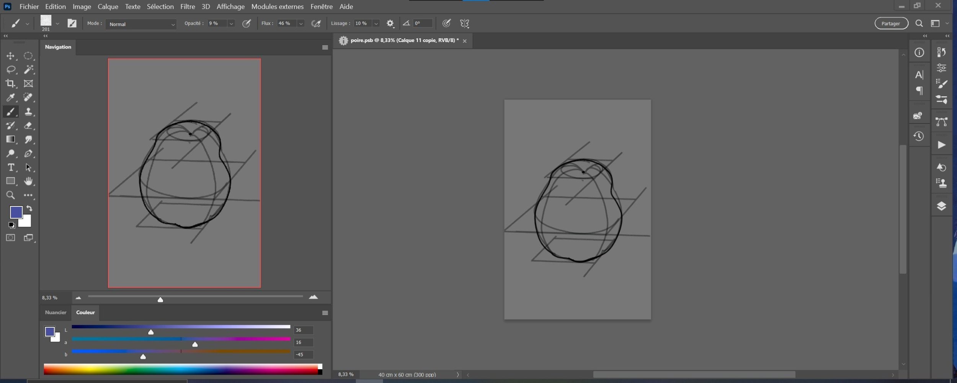This screenshot has width=957, height=383.
Task: Open the Filtre menu
Action: 188,6
